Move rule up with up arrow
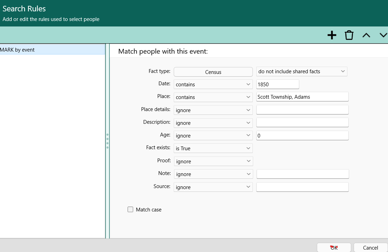The height and width of the screenshot is (252, 388). pyautogui.click(x=366, y=35)
